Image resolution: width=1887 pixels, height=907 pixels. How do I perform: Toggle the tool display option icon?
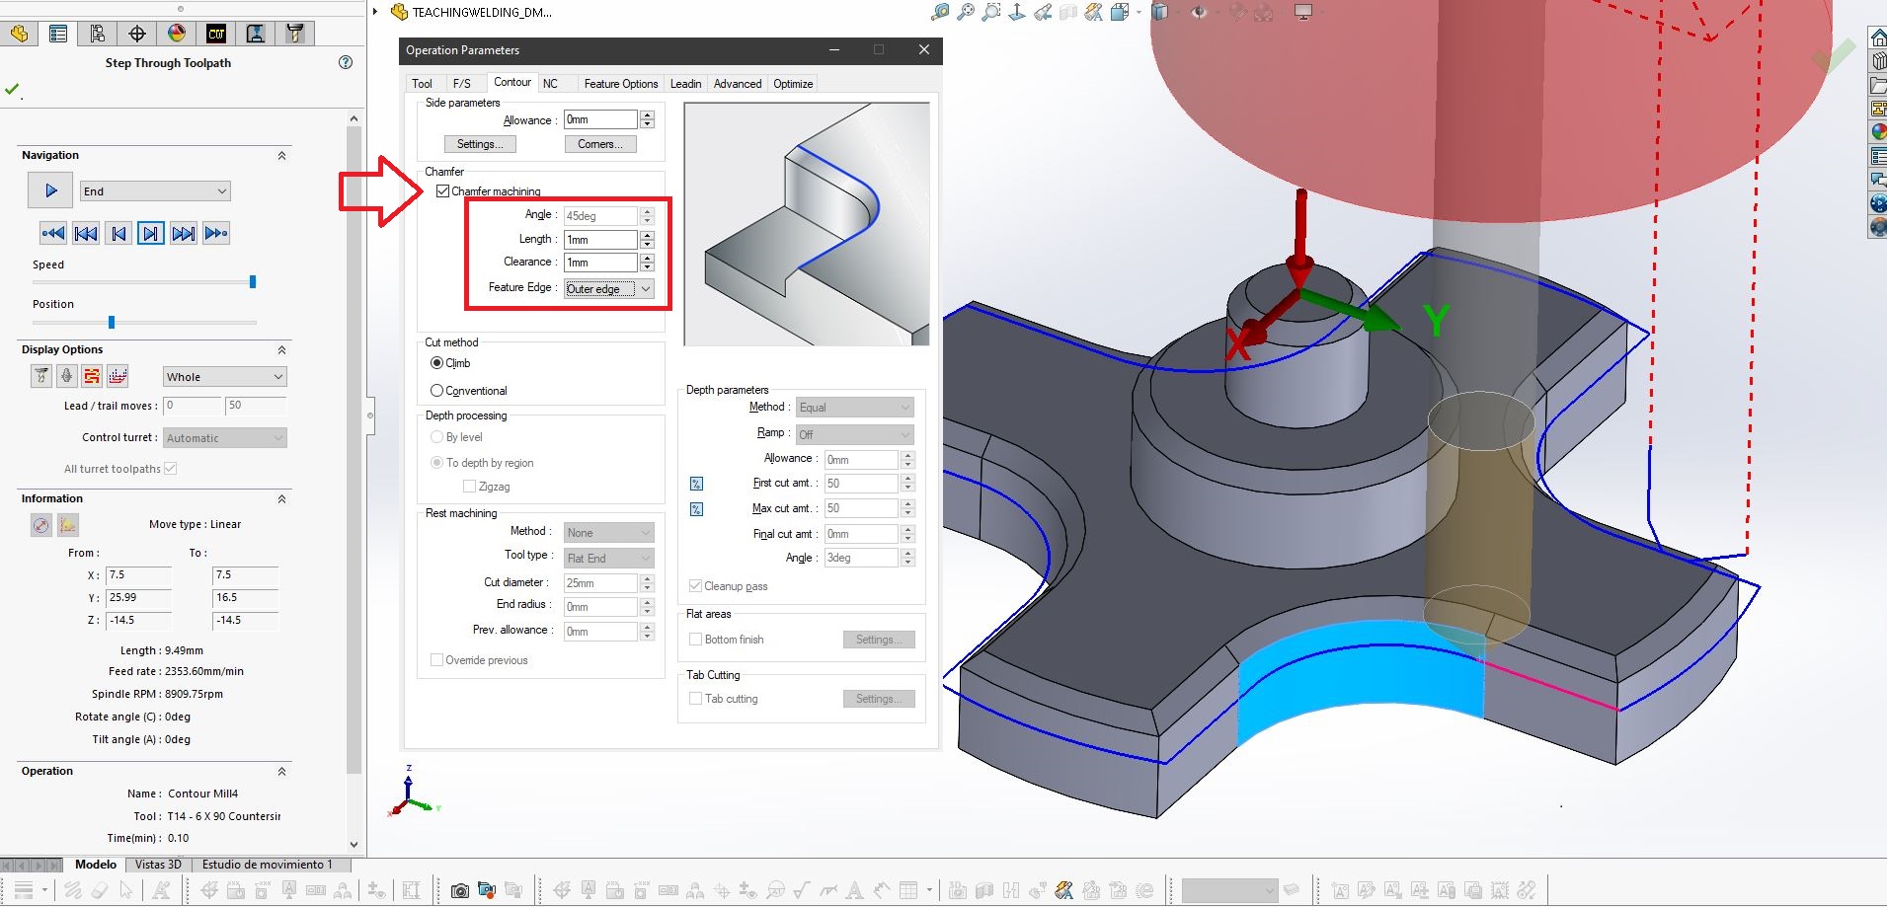41,376
